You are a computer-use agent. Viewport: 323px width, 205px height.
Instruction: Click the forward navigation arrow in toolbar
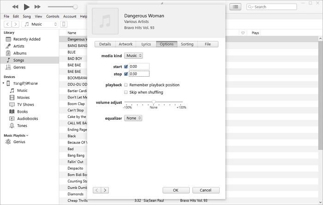15,24
